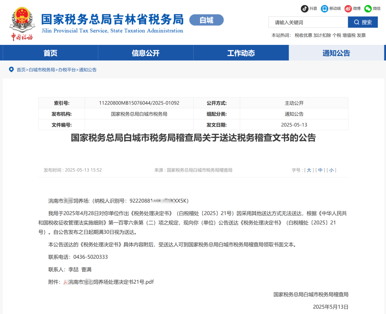Set font size to 小
Screen dimensions: 386x314
[x=331, y=170]
